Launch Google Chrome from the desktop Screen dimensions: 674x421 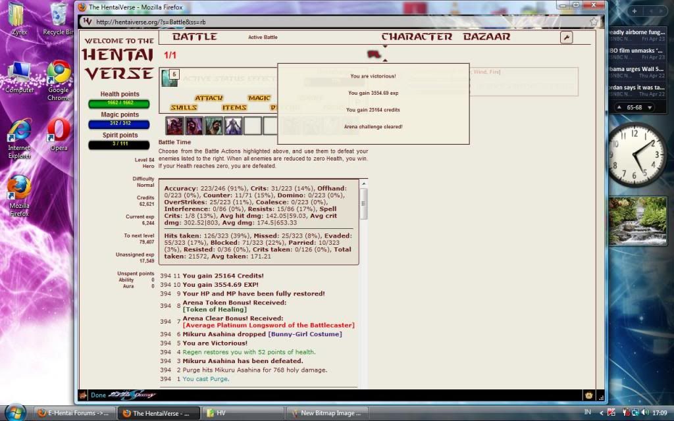pyautogui.click(x=59, y=80)
